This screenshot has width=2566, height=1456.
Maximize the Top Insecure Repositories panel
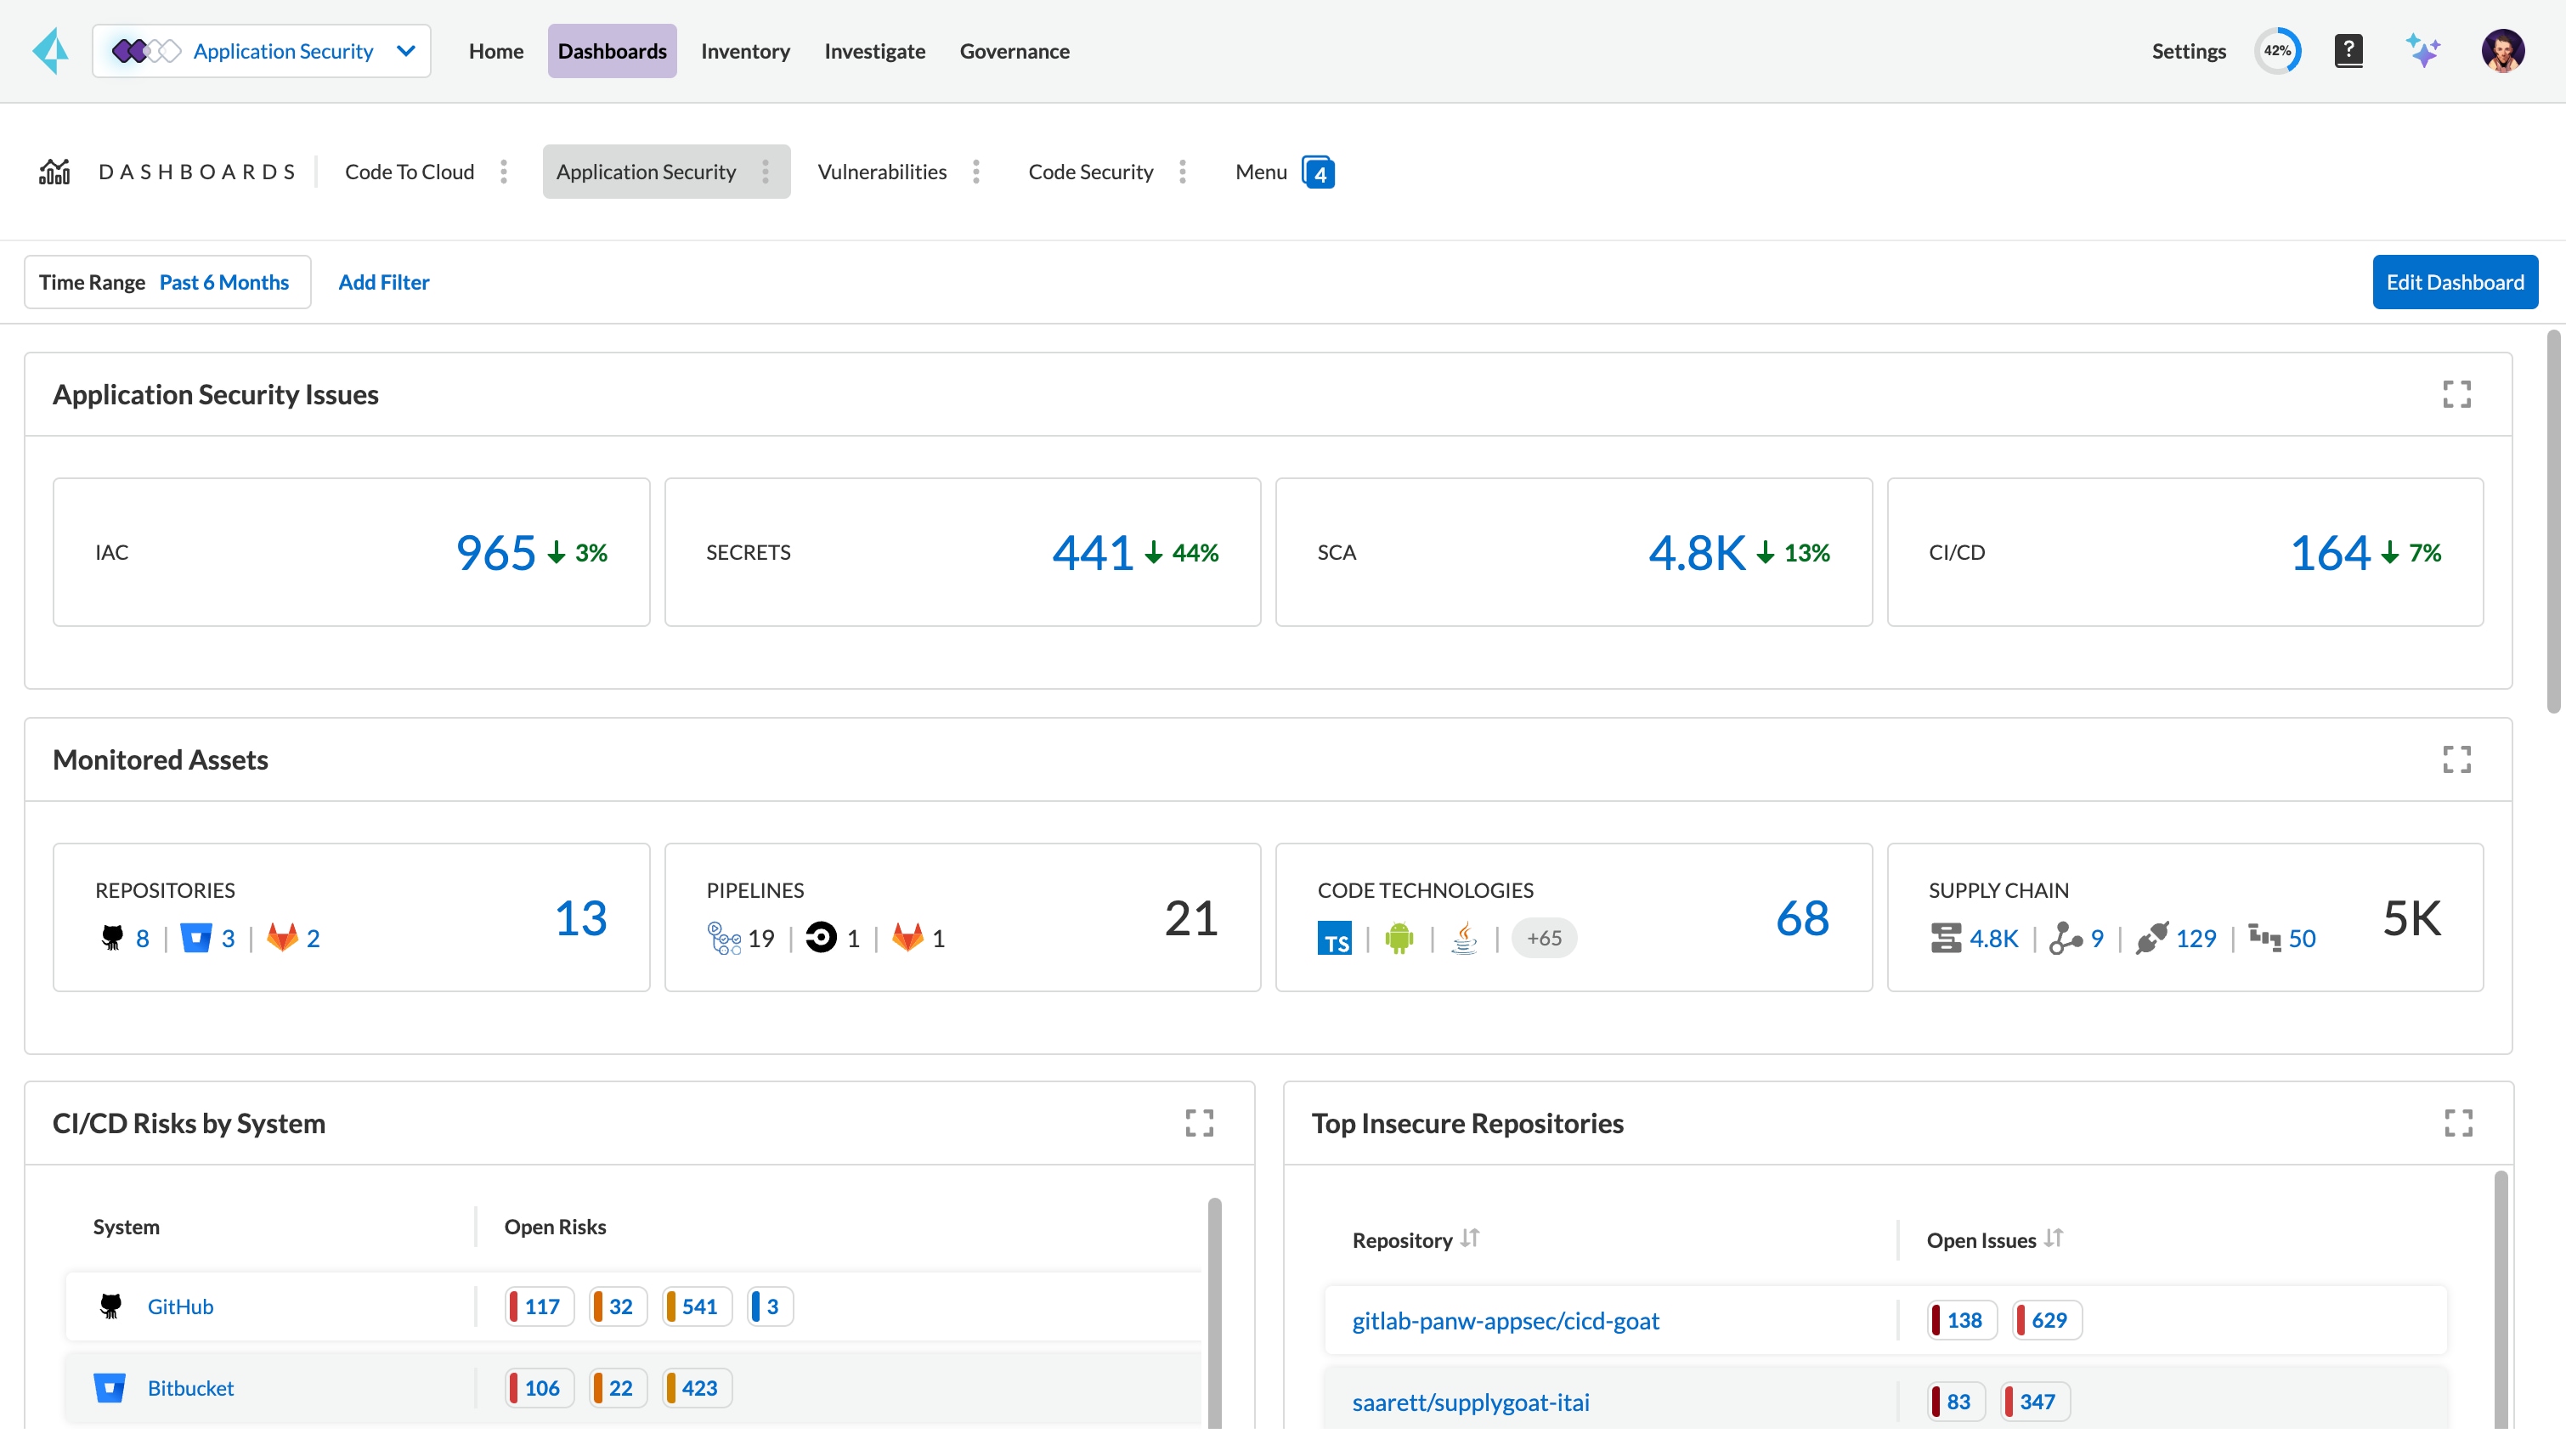click(x=2458, y=1123)
